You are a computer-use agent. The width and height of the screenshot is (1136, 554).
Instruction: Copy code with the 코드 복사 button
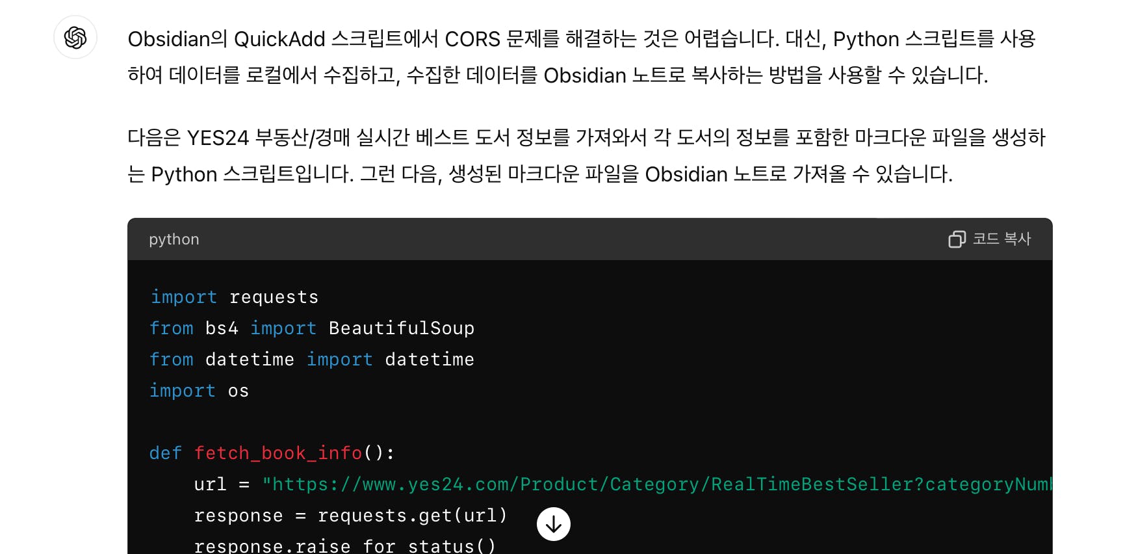pos(990,239)
